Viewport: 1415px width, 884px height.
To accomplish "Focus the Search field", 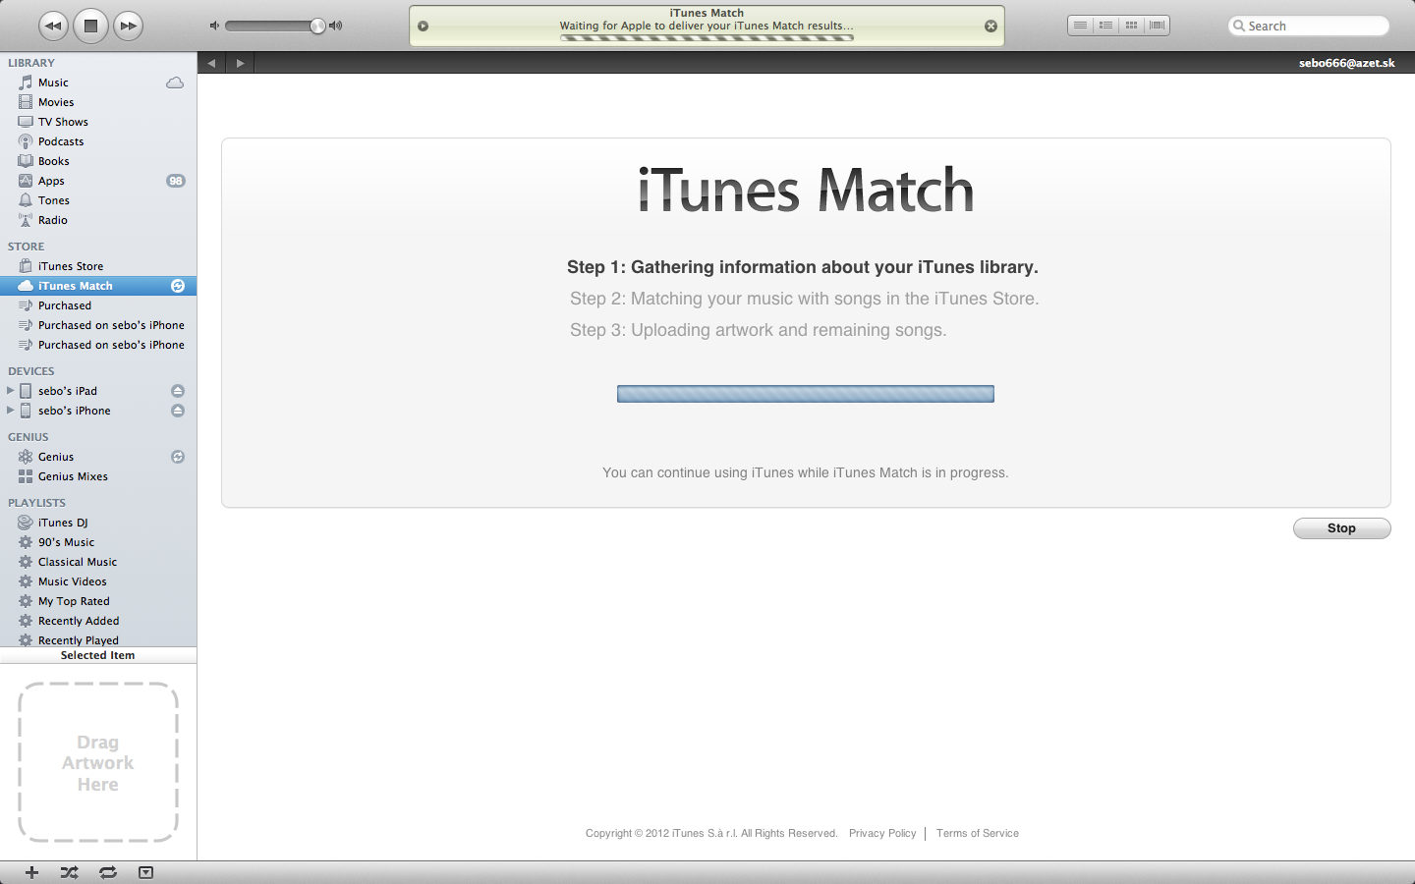I will (x=1309, y=26).
